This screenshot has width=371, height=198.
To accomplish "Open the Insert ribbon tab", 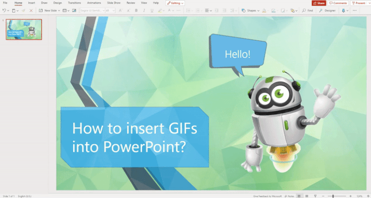I will click(31, 3).
